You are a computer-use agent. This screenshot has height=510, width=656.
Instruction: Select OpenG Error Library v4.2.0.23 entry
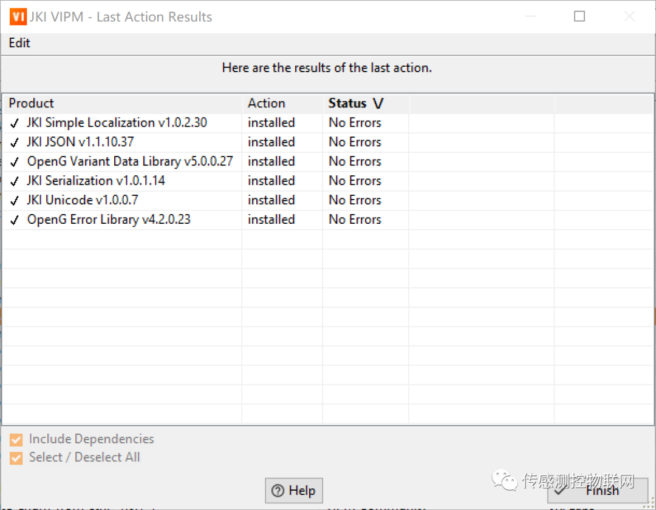(x=109, y=220)
